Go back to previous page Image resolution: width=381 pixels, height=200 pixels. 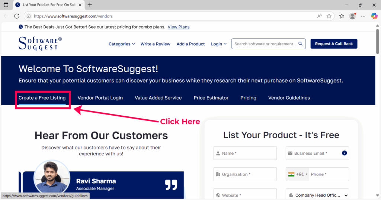tap(6, 16)
